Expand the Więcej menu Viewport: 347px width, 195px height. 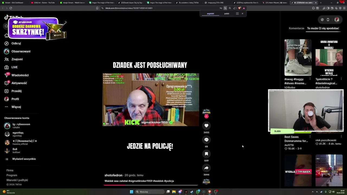tap(16, 107)
